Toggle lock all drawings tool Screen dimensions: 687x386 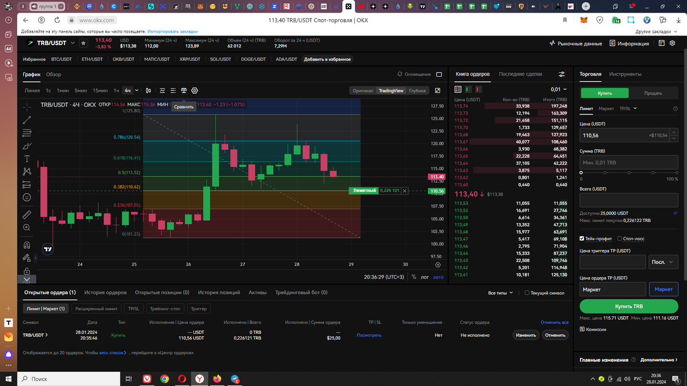click(x=27, y=270)
